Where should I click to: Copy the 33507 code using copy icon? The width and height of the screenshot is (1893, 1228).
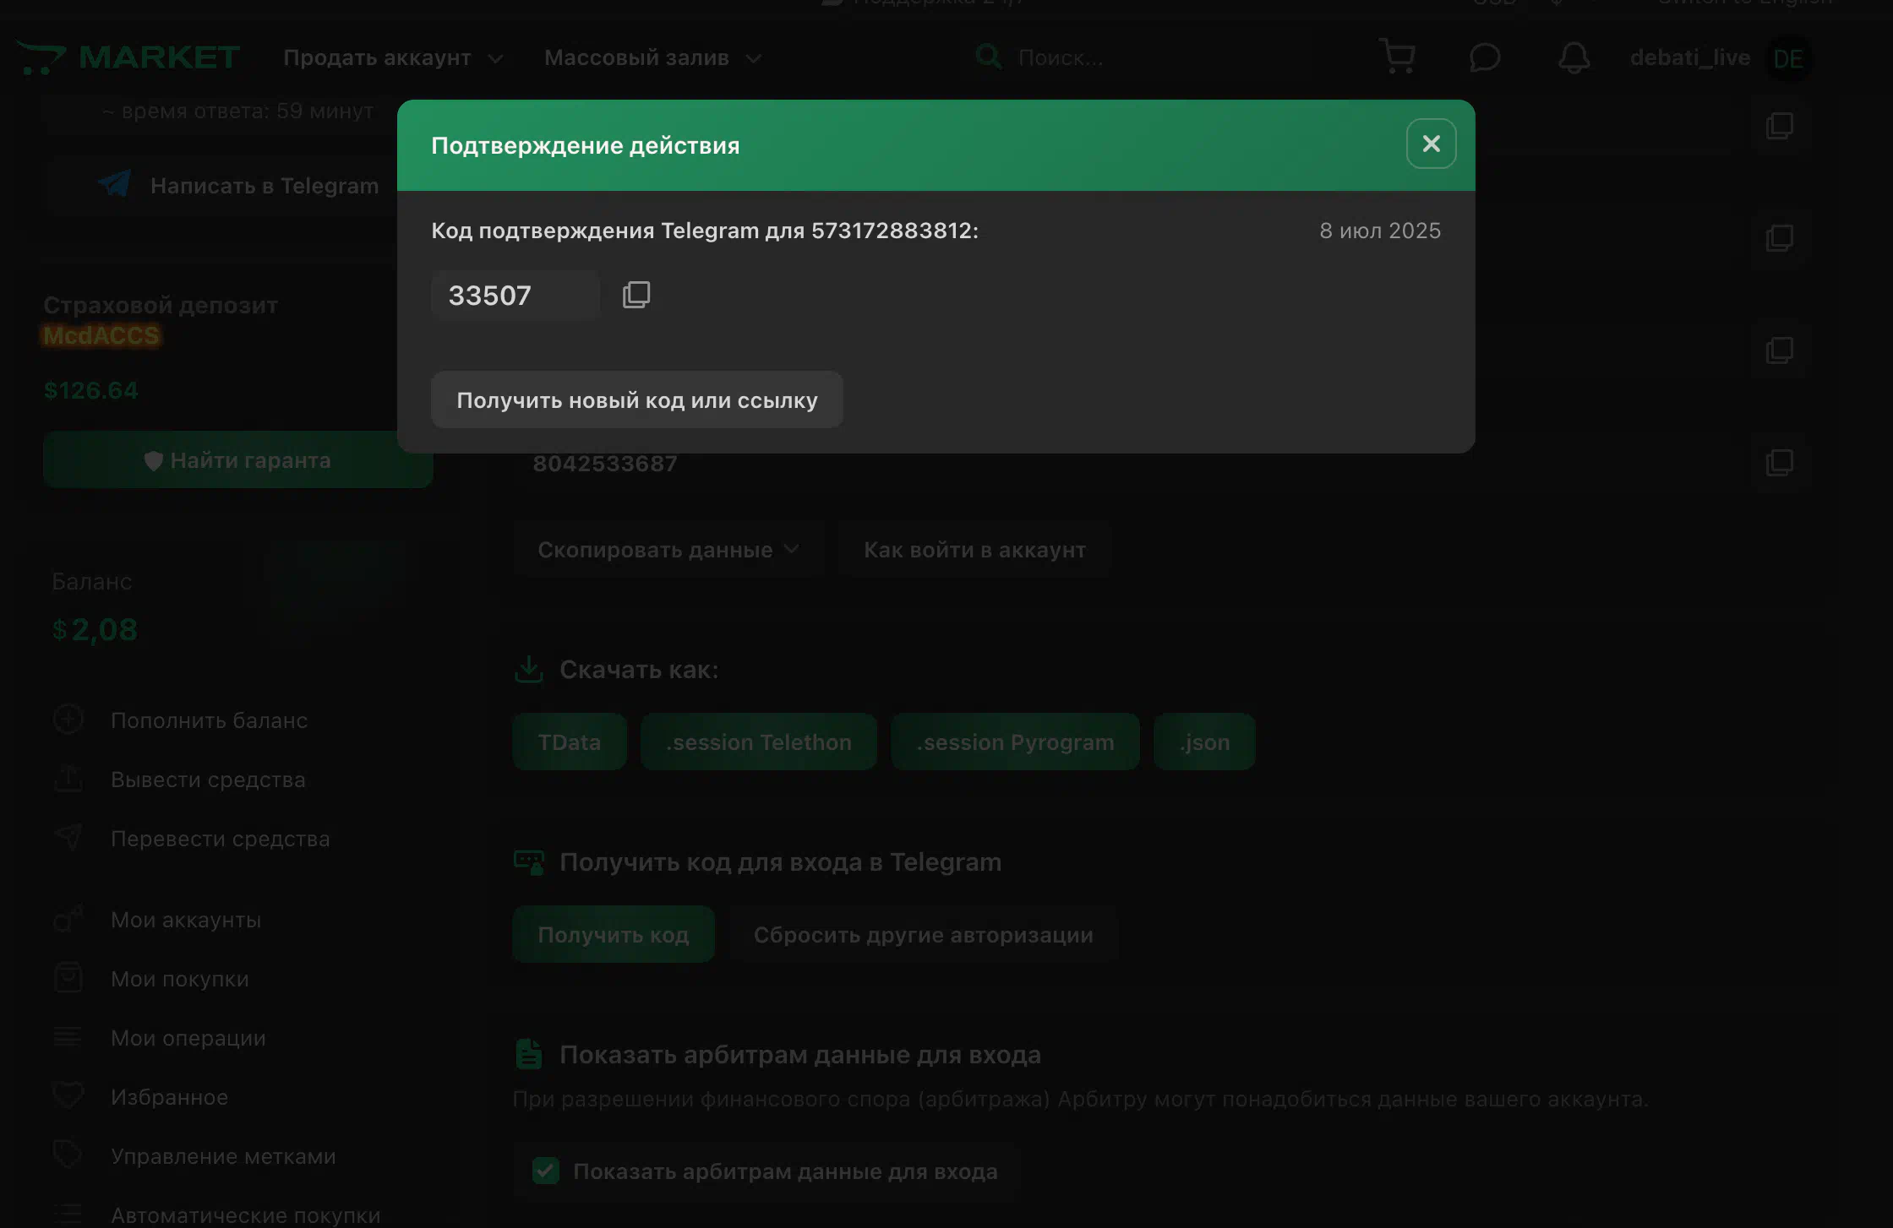(x=636, y=295)
